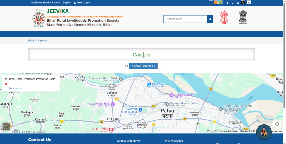Click the Gurudwara Handi Sahib marker
The height and width of the screenshot is (144, 286).
(121, 79)
